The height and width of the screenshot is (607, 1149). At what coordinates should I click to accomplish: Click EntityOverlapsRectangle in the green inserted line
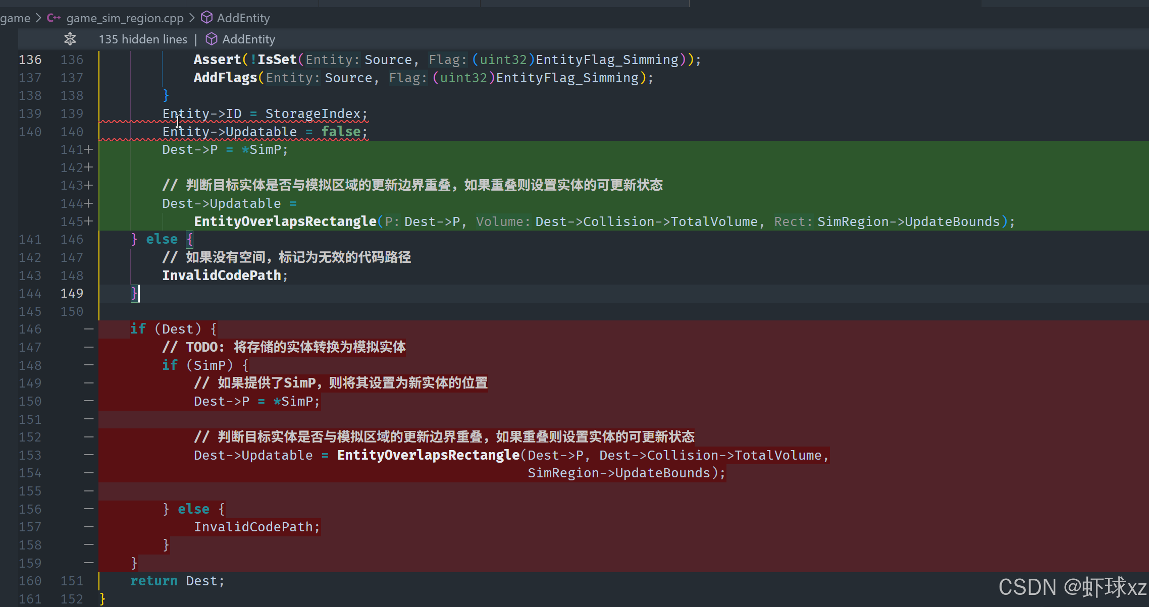click(285, 222)
